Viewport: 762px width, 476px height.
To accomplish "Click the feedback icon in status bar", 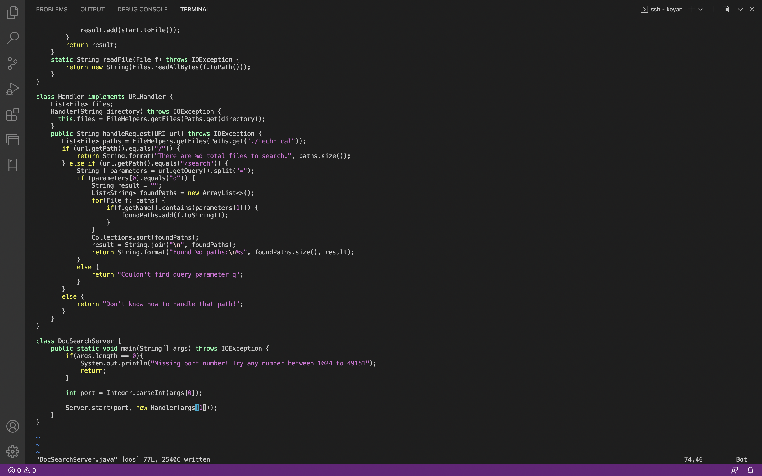I will pyautogui.click(x=734, y=470).
